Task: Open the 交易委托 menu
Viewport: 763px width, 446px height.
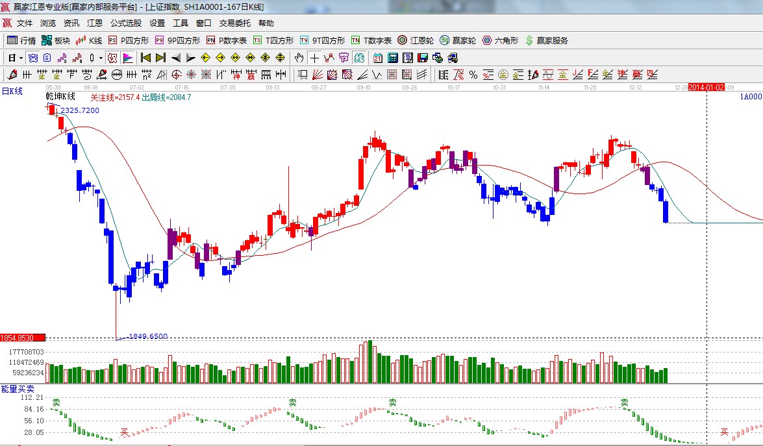Action: (234, 23)
